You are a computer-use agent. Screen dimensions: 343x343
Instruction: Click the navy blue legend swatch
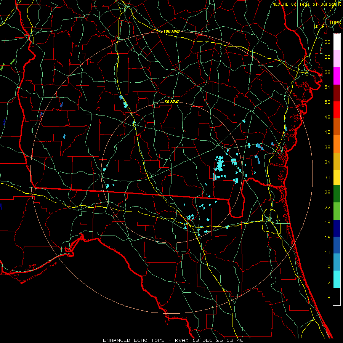337,228
